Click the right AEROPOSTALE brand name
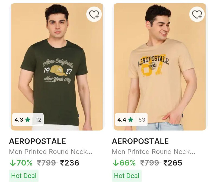 coord(140,141)
